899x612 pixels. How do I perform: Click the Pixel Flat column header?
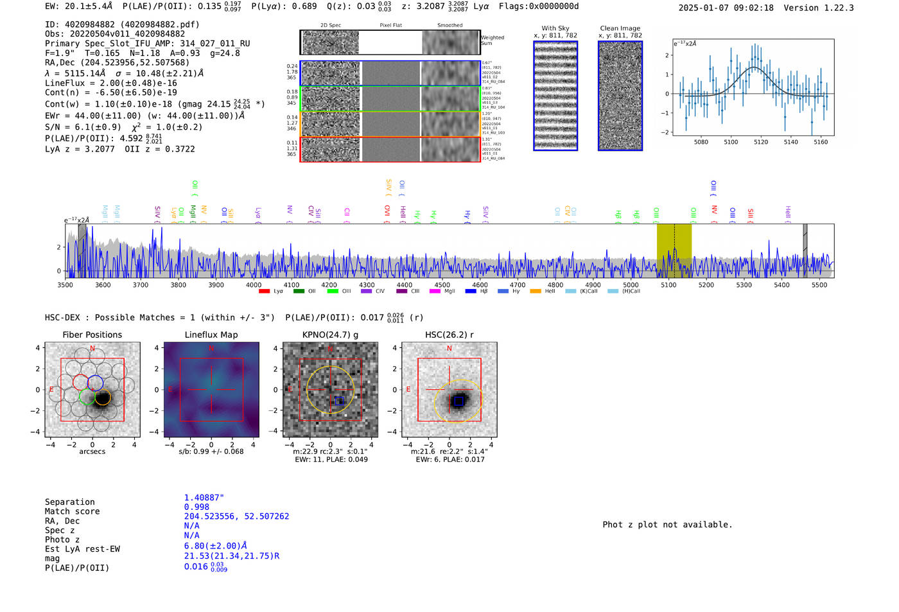390,26
